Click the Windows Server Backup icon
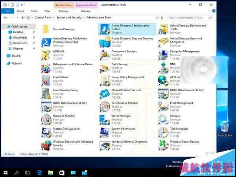 click(x=164, y=146)
